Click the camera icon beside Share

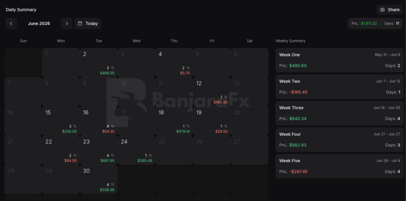pos(383,9)
